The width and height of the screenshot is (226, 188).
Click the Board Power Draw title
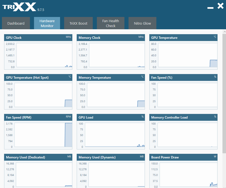[x=165, y=157]
